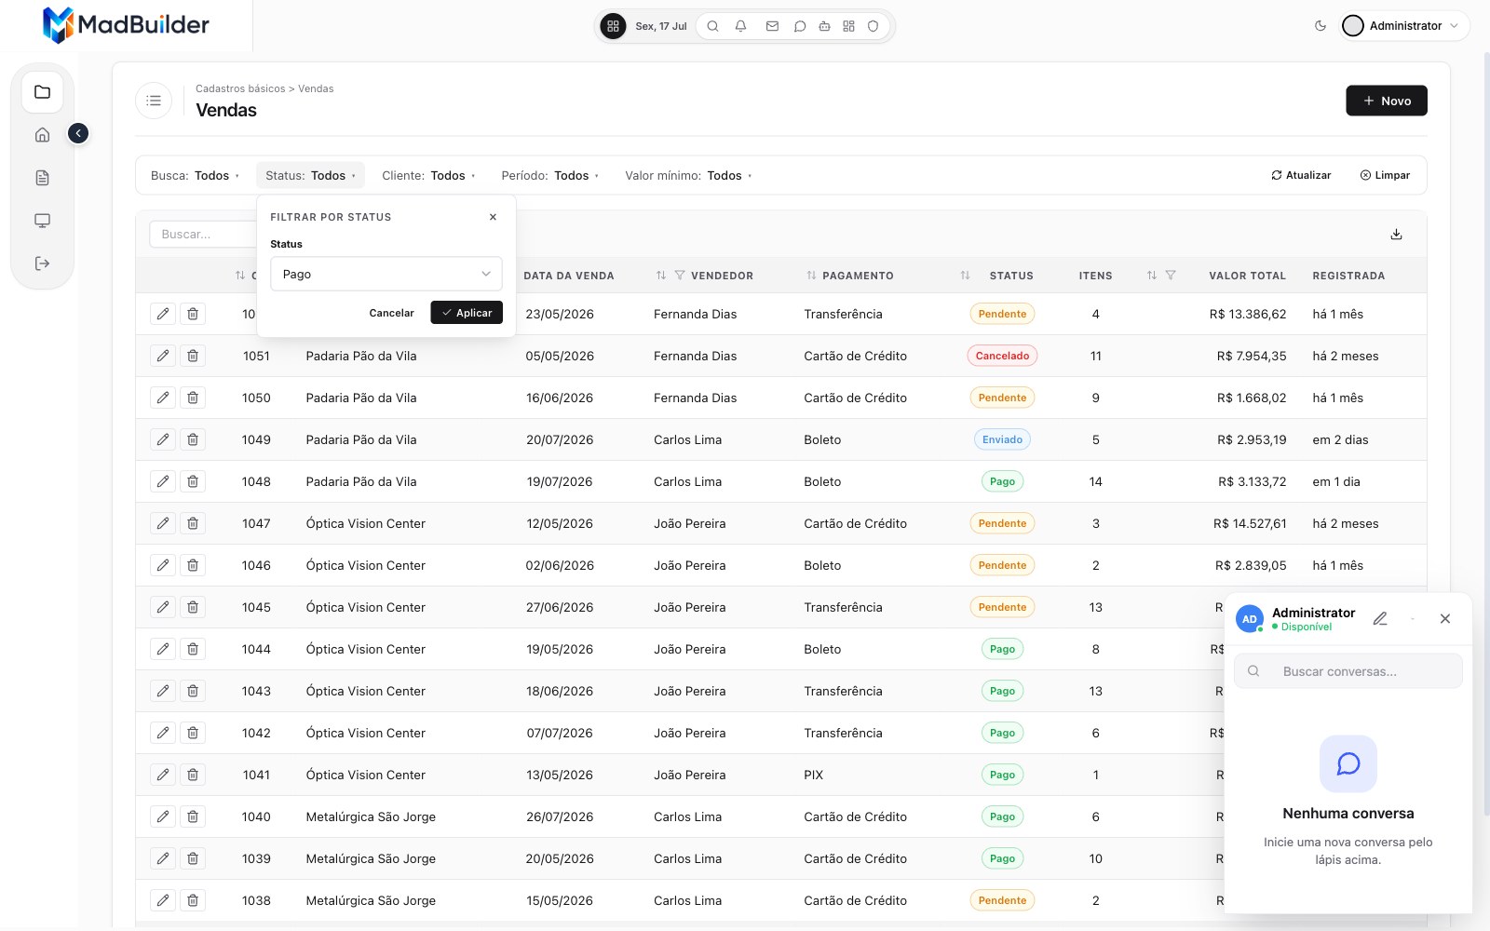This screenshot has height=931, width=1490.
Task: Click the MadBuilder logo
Action: 126,25
